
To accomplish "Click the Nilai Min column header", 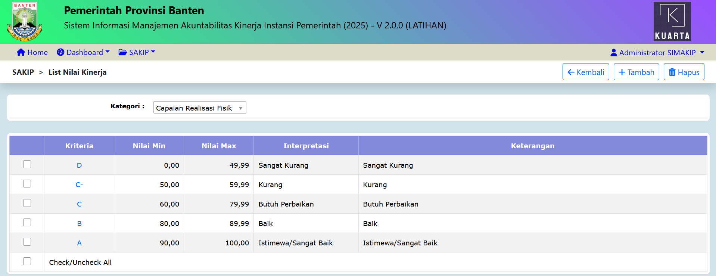I will point(149,146).
